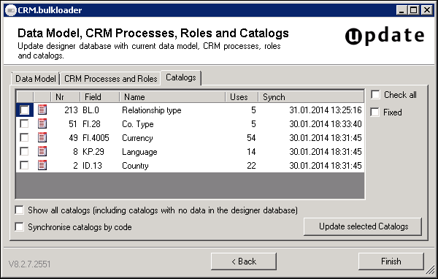This screenshot has width=438, height=279.
Task: Check the Currency row checkbox
Action: coord(24,137)
